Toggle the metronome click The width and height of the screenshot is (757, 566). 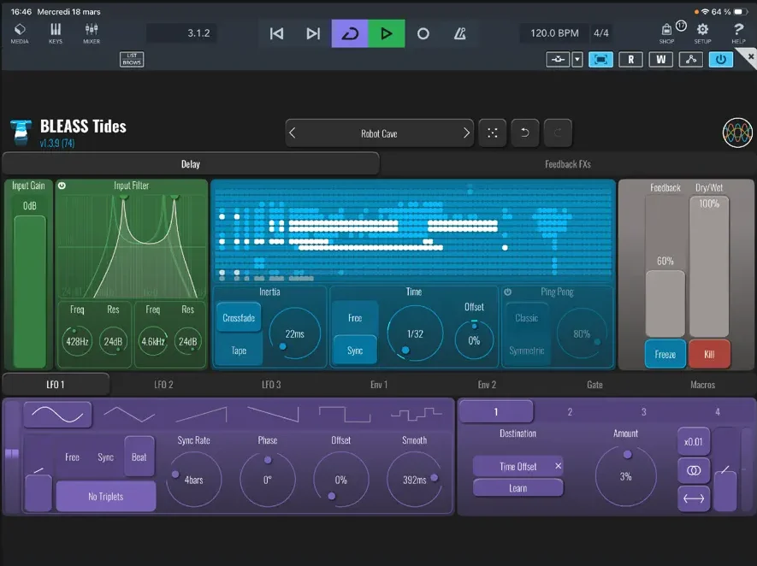coord(459,33)
